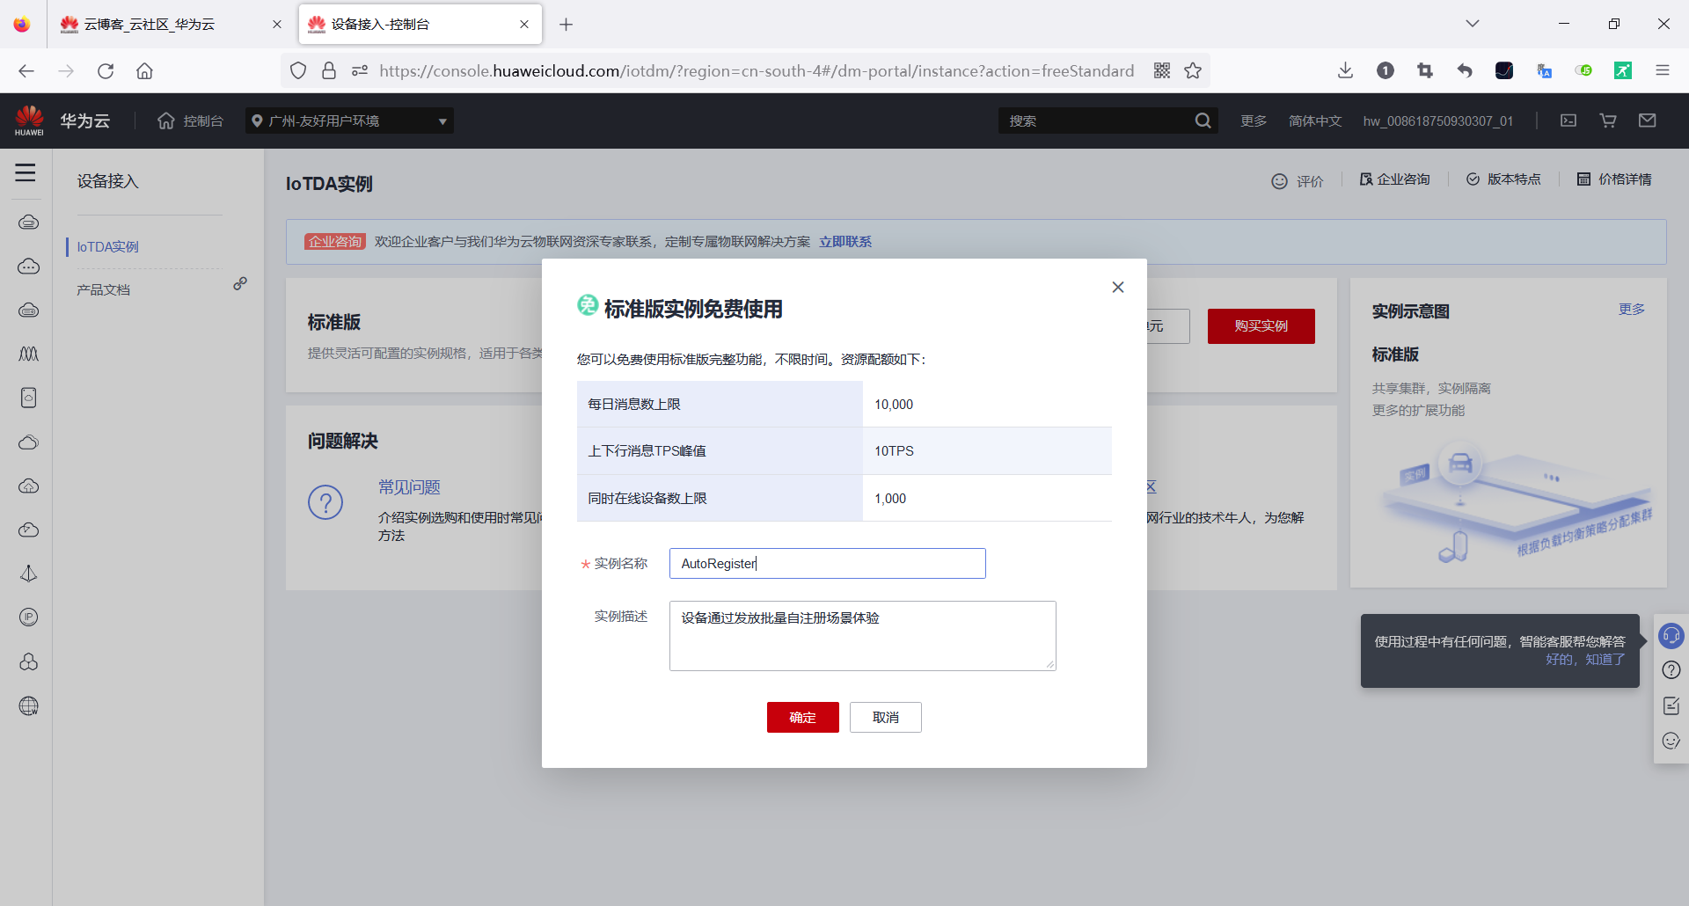Open the 控制台 home icon
The width and height of the screenshot is (1689, 906).
pos(166,121)
